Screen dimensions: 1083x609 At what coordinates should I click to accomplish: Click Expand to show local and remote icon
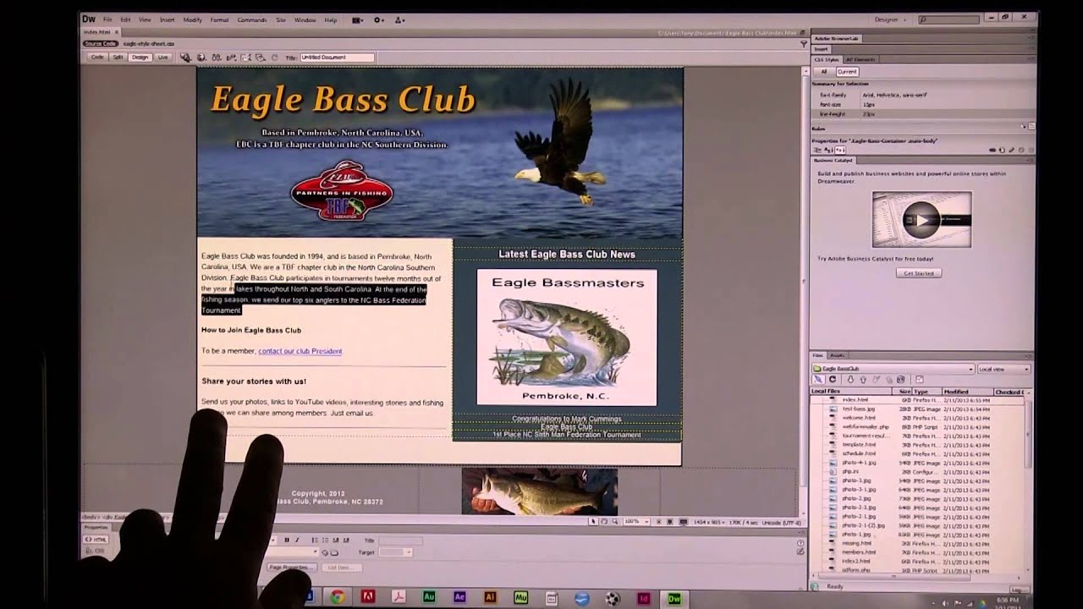point(920,380)
